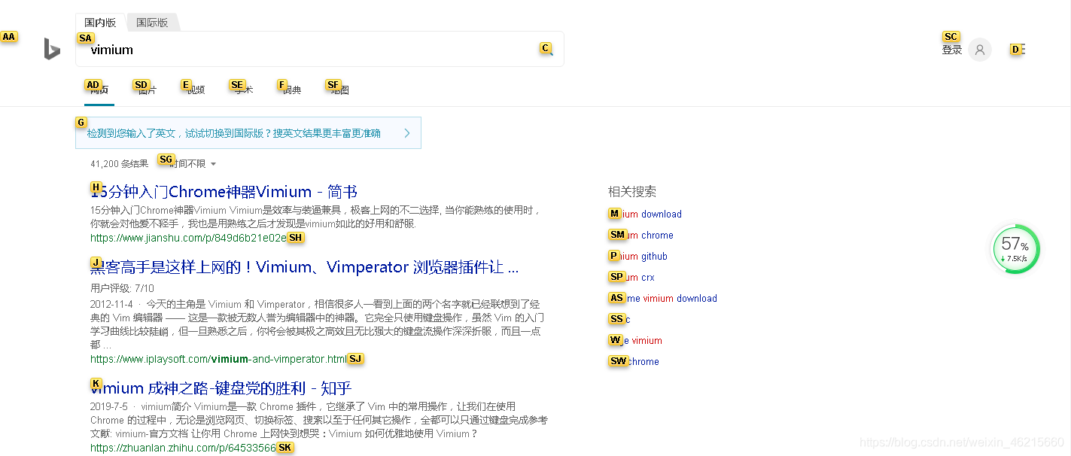This screenshot has height=456, width=1071.
Task: Select the 图片 search tab
Action: click(147, 90)
